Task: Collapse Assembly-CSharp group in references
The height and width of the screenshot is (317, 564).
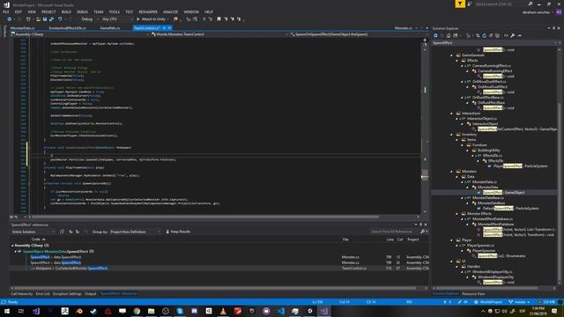Action: pos(12,246)
